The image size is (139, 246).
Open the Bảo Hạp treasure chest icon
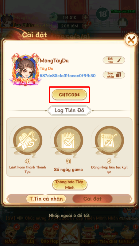coord(50,234)
